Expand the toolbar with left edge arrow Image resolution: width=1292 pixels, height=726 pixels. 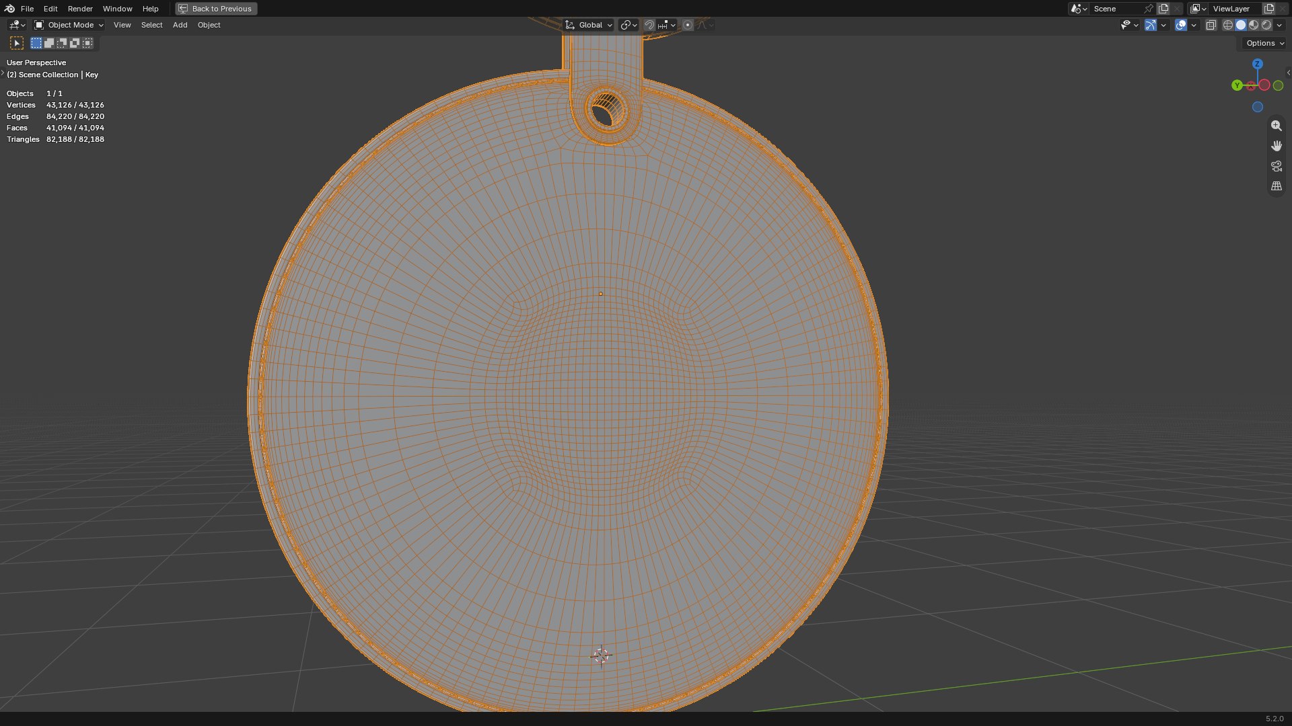point(3,73)
